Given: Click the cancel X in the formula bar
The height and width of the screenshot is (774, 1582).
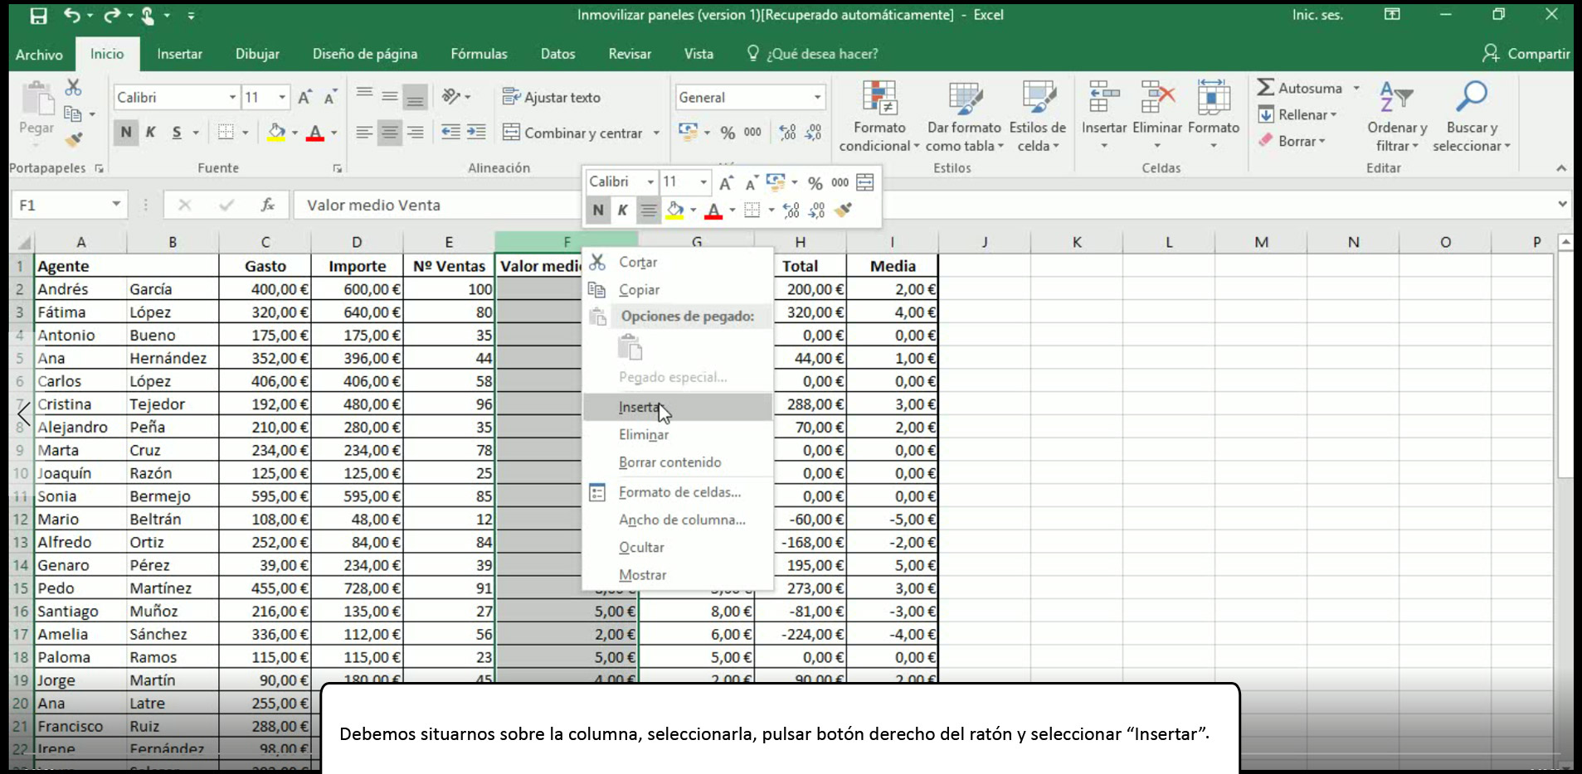Looking at the screenshot, I should (x=184, y=205).
